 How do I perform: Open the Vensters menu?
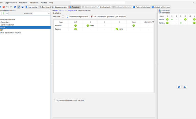44,3
